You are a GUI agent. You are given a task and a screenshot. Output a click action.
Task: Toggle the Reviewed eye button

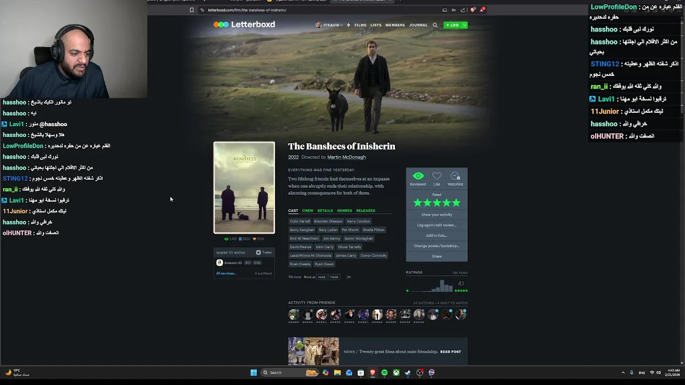[418, 179]
